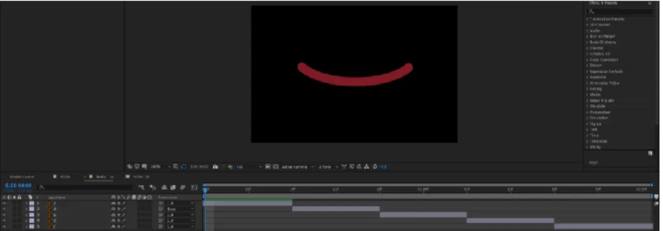
Task: Click the Fast Previews icon
Action: tap(352, 167)
